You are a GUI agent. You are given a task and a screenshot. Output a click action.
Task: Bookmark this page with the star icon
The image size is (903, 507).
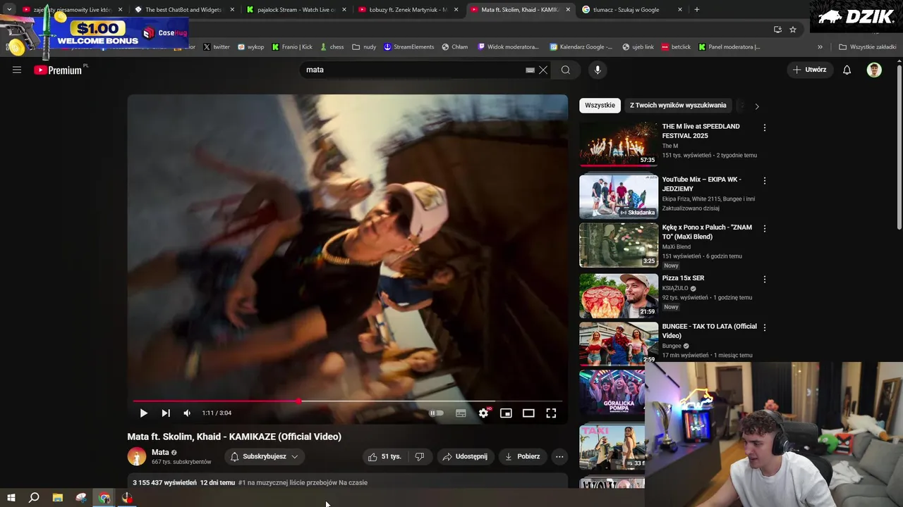coord(793,30)
